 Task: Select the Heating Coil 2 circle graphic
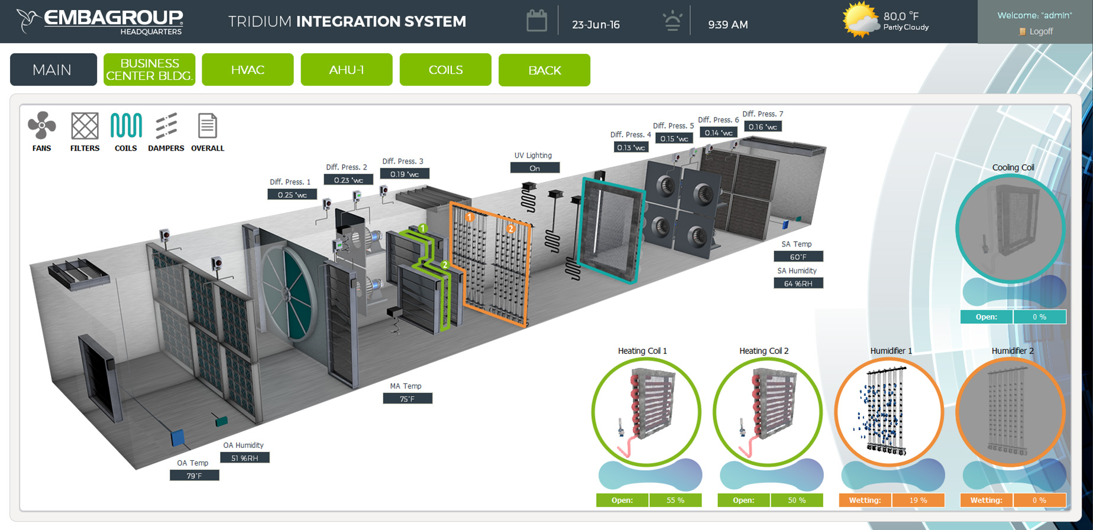(x=768, y=412)
